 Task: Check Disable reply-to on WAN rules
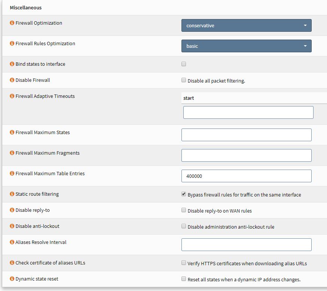click(184, 210)
